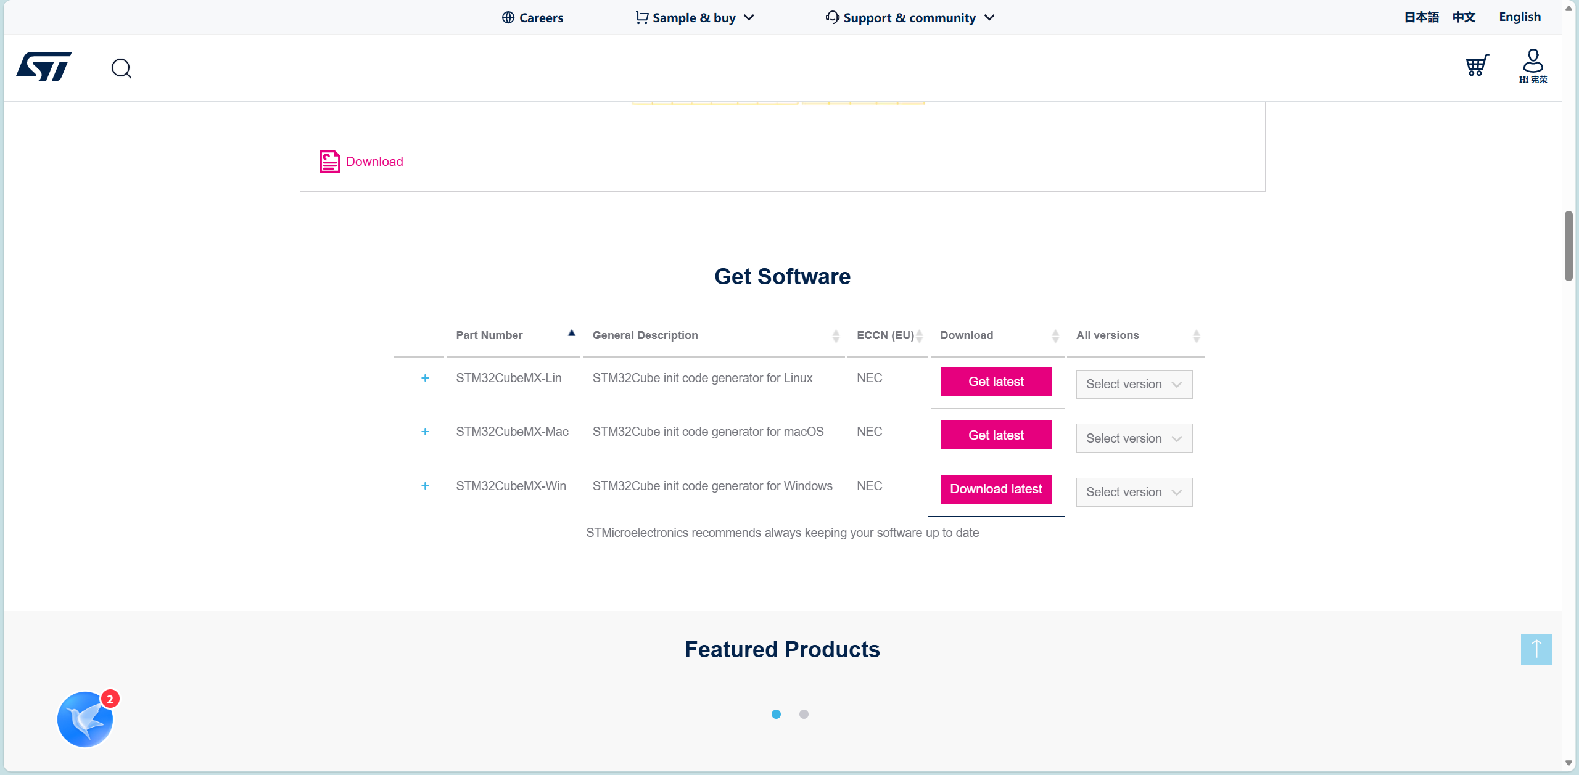The width and height of the screenshot is (1579, 775).
Task: Sort table by ECCN (EU) arrows
Action: [x=920, y=336]
